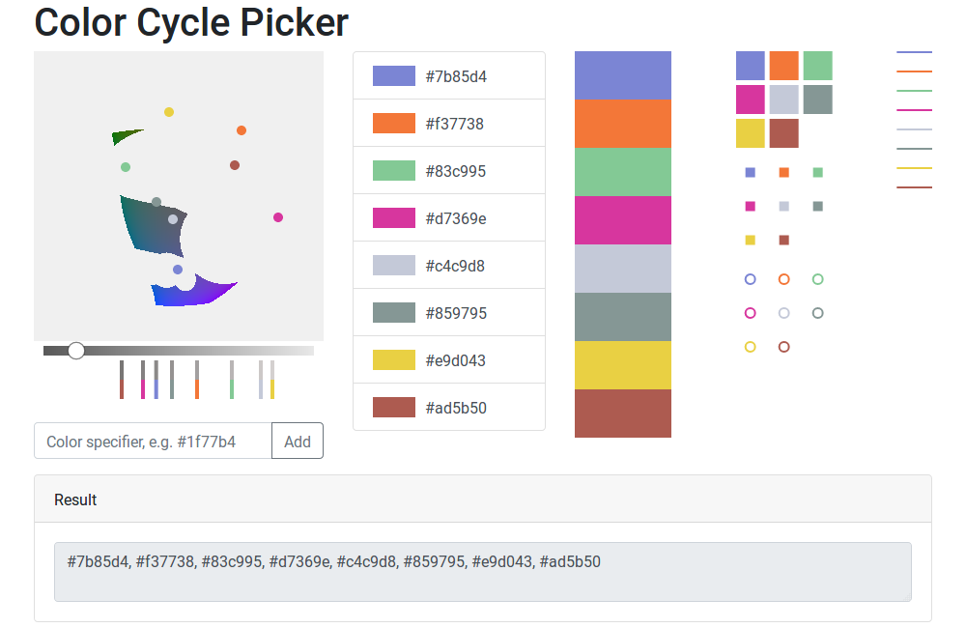Viewport: 966px width, 628px height.
Task: Click the gray #859795 swatch entry
Action: click(449, 312)
